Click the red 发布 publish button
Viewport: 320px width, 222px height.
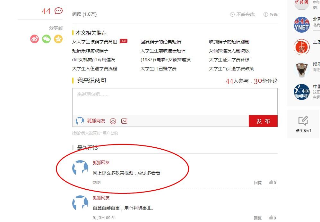click(x=263, y=121)
